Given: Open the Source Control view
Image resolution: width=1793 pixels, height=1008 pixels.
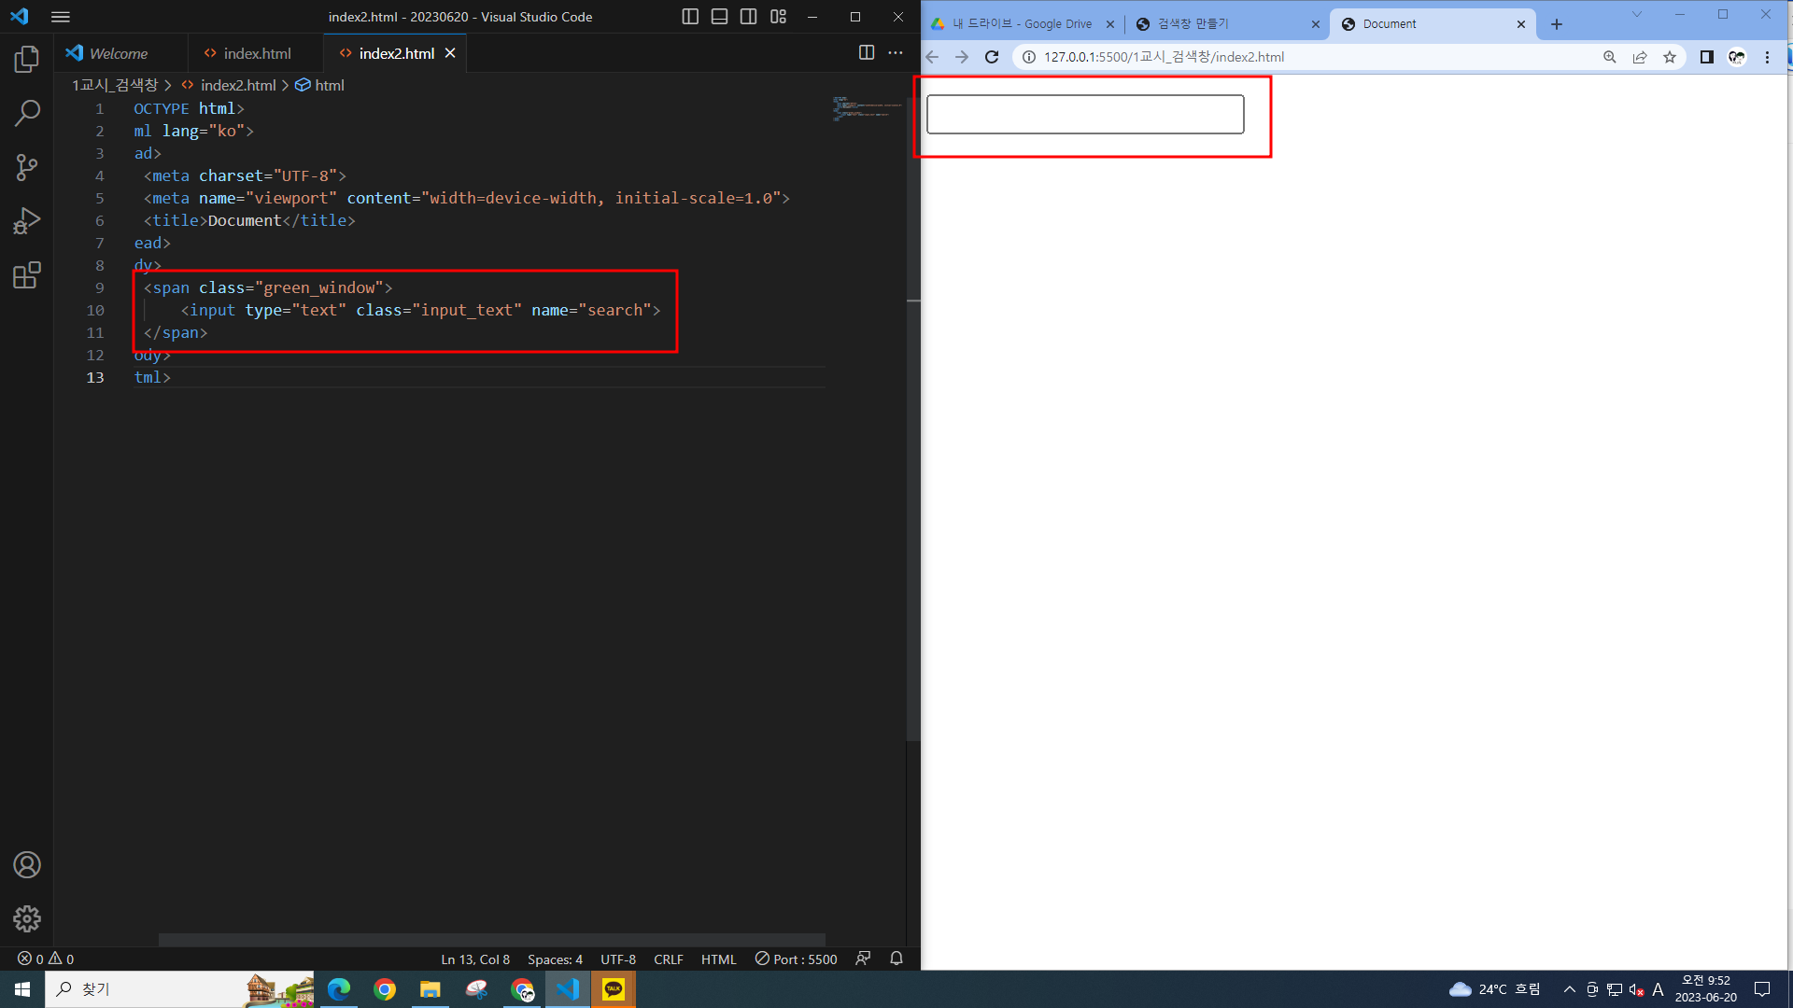Looking at the screenshot, I should click(27, 167).
